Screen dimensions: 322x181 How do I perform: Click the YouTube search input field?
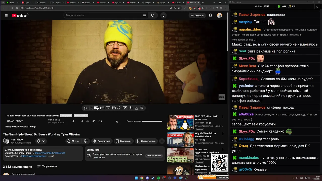tap(103, 15)
